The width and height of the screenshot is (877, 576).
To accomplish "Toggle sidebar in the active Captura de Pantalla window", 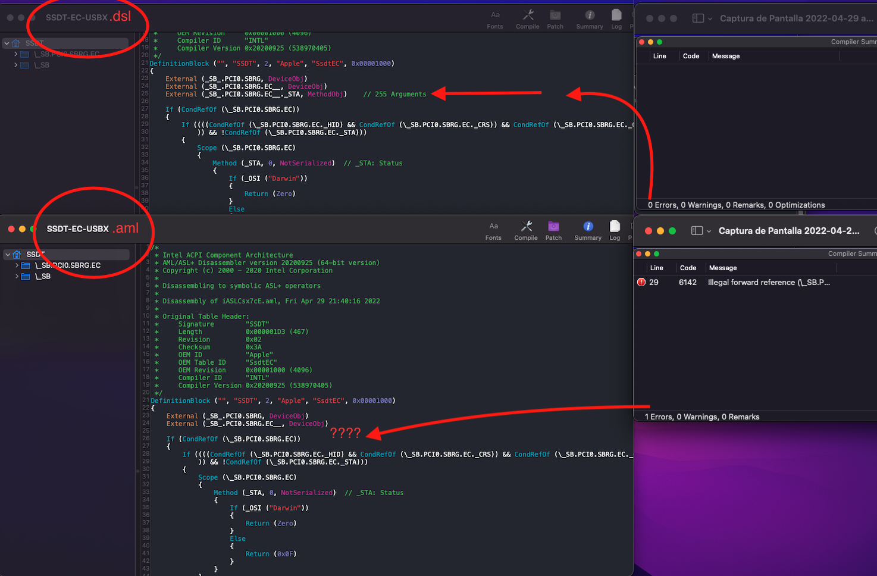I will coord(697,231).
